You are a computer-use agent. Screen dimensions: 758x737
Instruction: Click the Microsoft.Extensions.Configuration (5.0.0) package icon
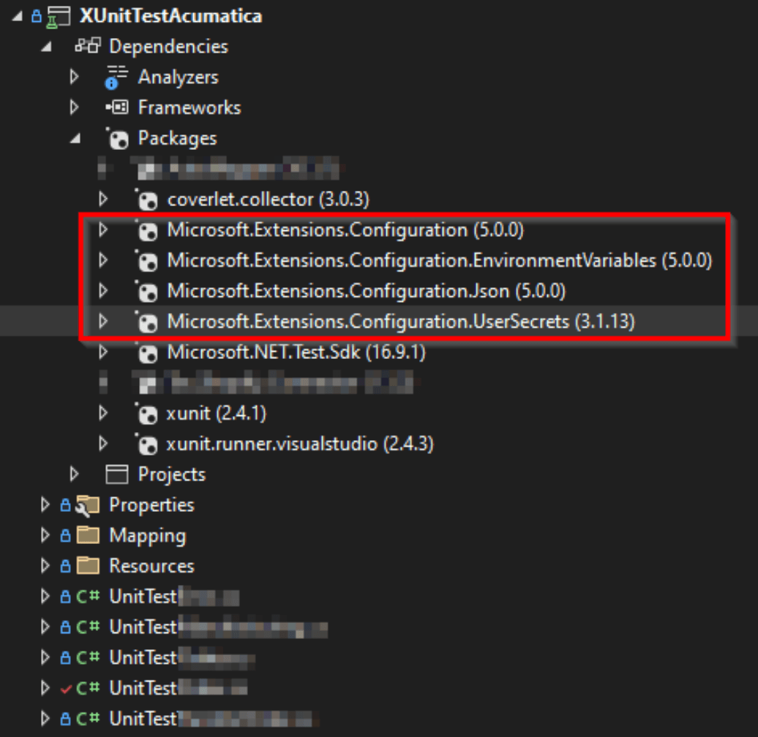(x=146, y=230)
